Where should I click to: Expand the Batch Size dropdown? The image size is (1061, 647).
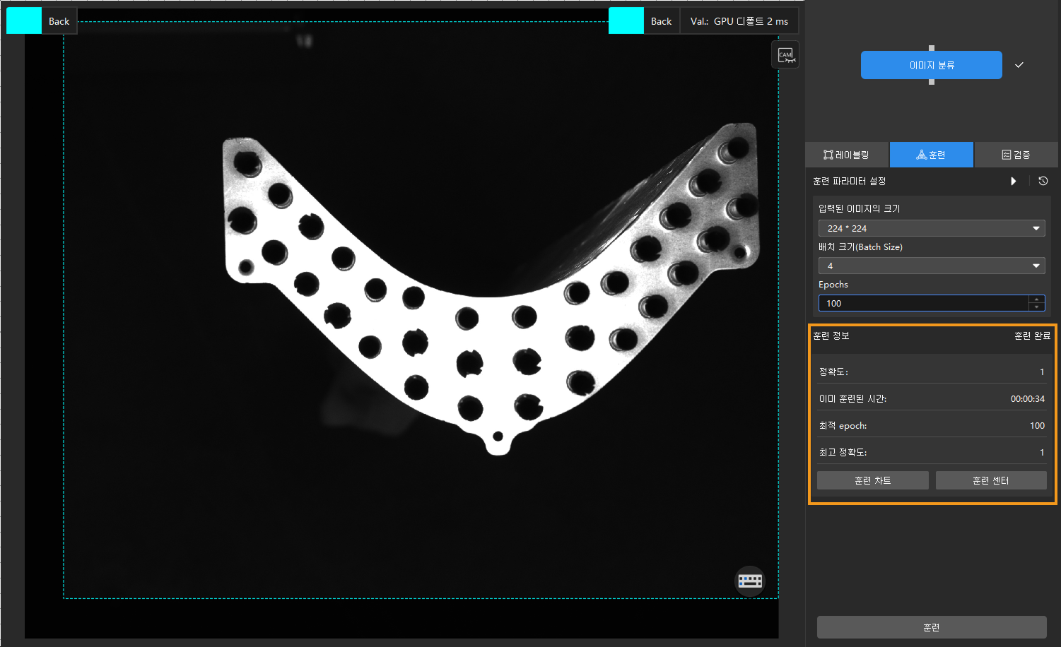pyautogui.click(x=931, y=266)
